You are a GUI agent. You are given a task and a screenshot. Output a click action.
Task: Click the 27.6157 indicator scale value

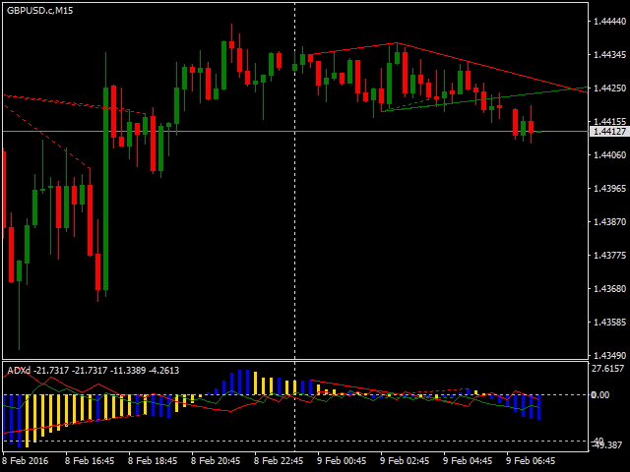[x=607, y=369]
